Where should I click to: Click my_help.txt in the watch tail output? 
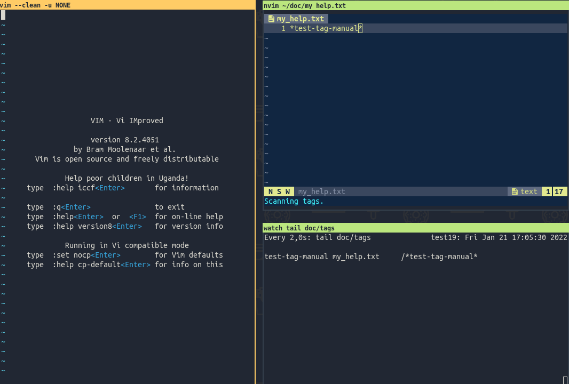355,257
